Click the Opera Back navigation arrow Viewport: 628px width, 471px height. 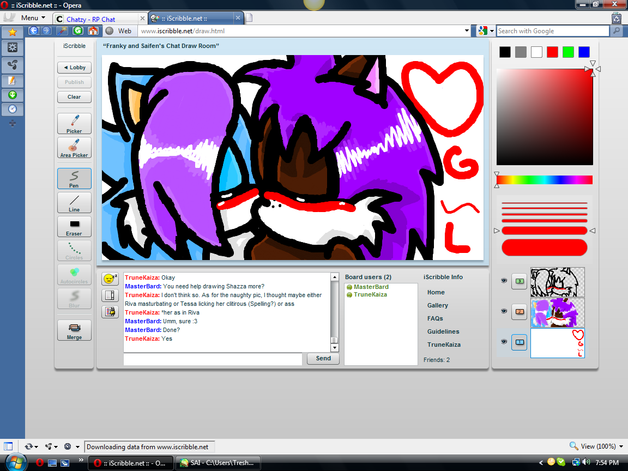pyautogui.click(x=34, y=31)
